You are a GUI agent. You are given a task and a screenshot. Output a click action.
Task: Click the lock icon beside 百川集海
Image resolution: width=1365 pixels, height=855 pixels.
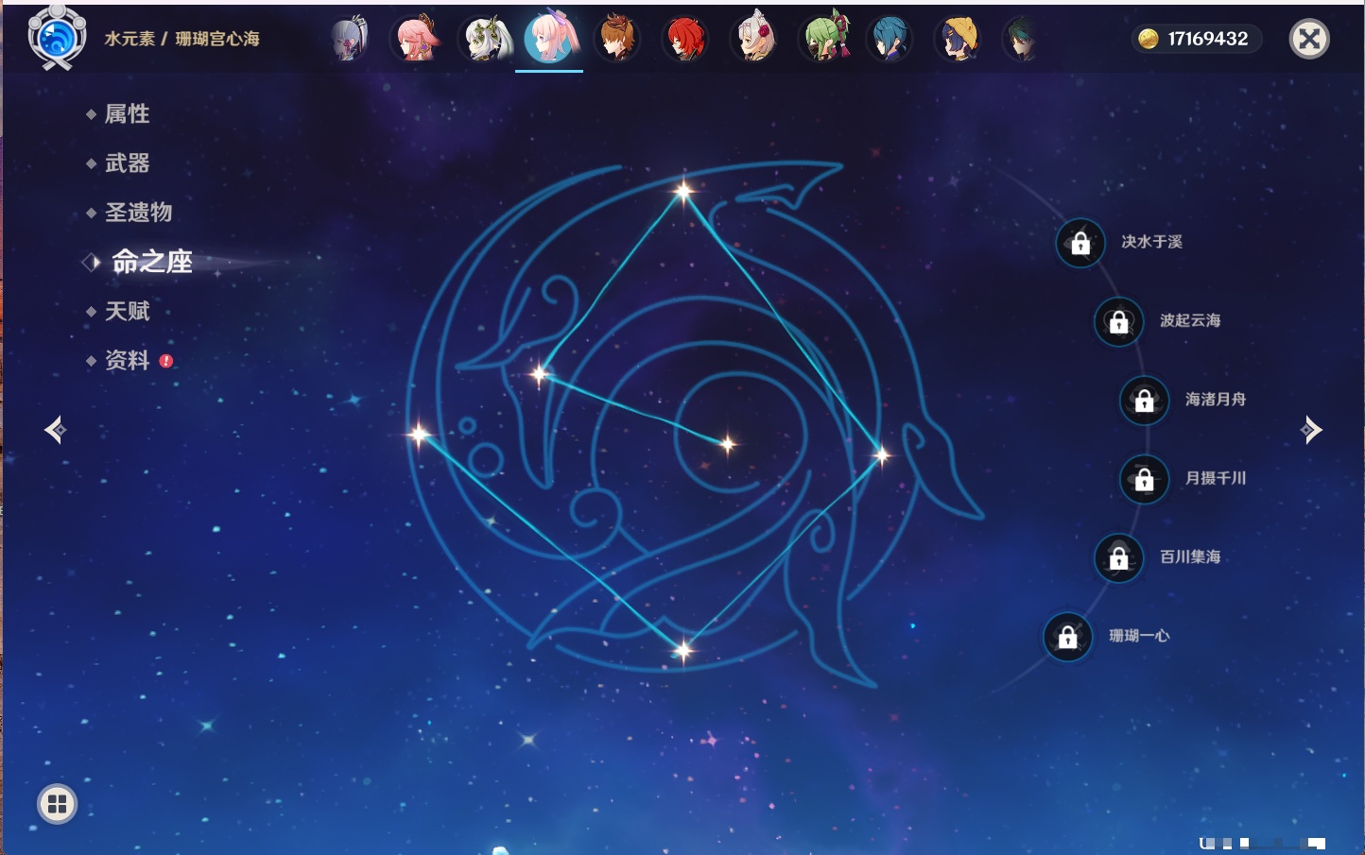[1118, 558]
